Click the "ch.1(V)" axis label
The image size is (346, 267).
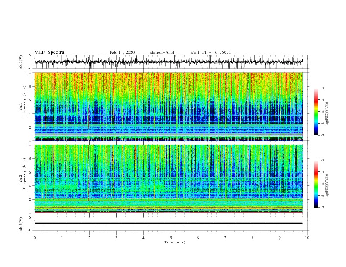tap(21, 62)
